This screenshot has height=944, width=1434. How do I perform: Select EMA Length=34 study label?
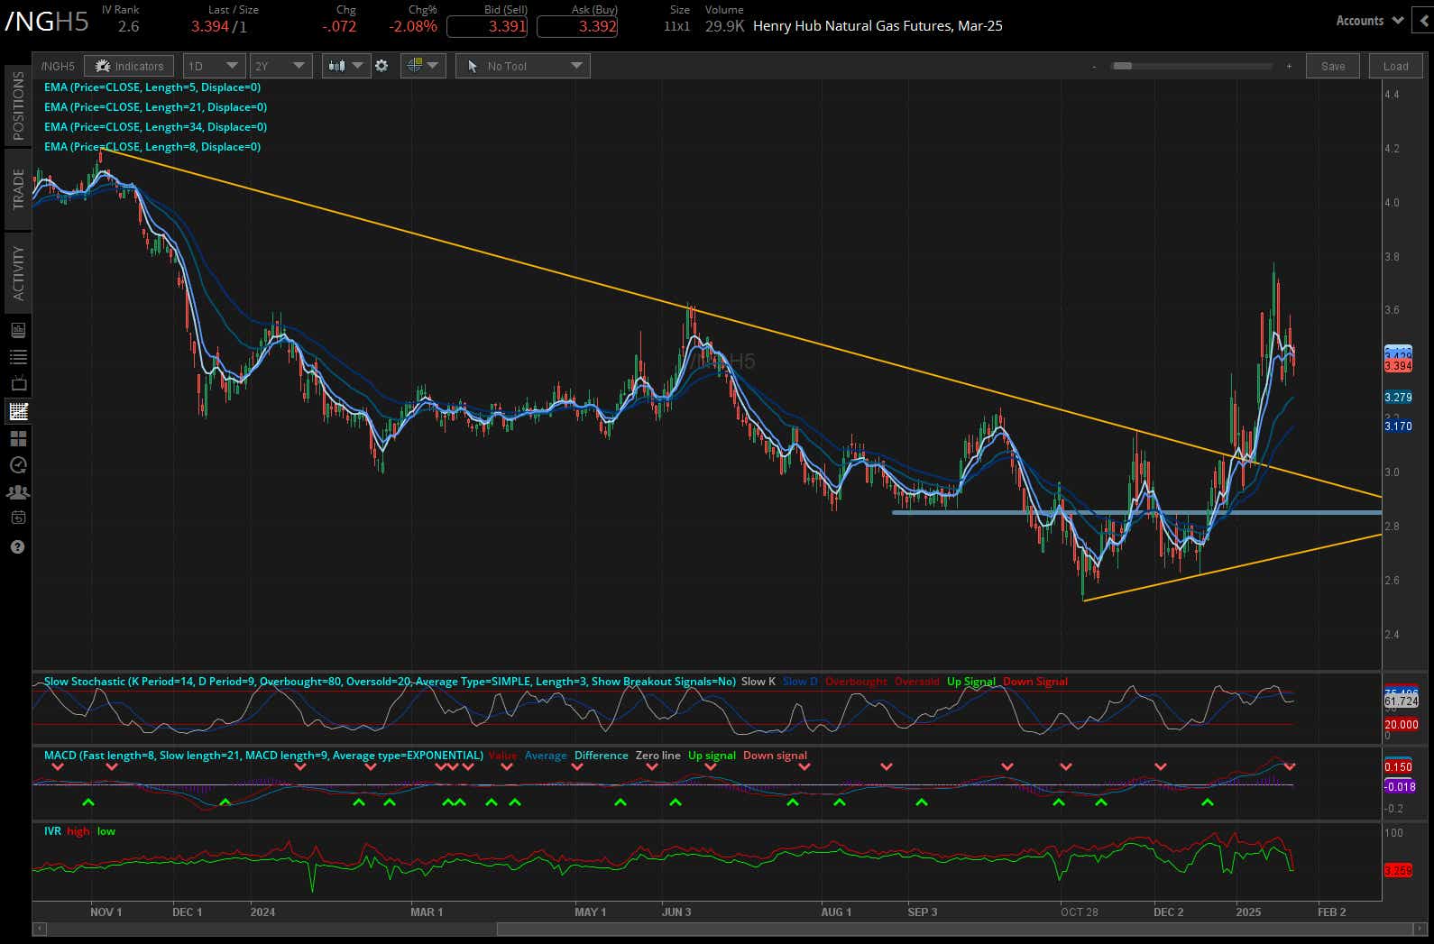tap(155, 127)
